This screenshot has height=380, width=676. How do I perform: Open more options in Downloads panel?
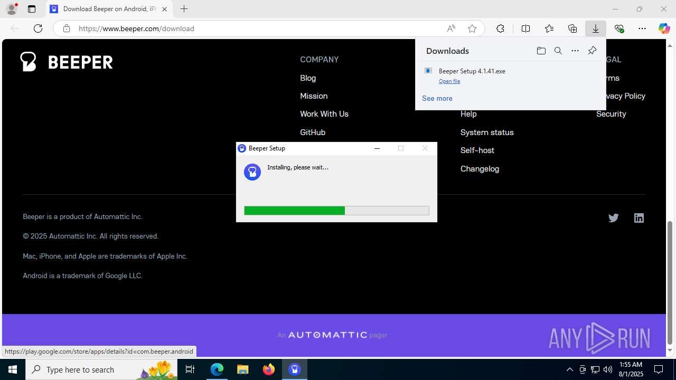[575, 51]
